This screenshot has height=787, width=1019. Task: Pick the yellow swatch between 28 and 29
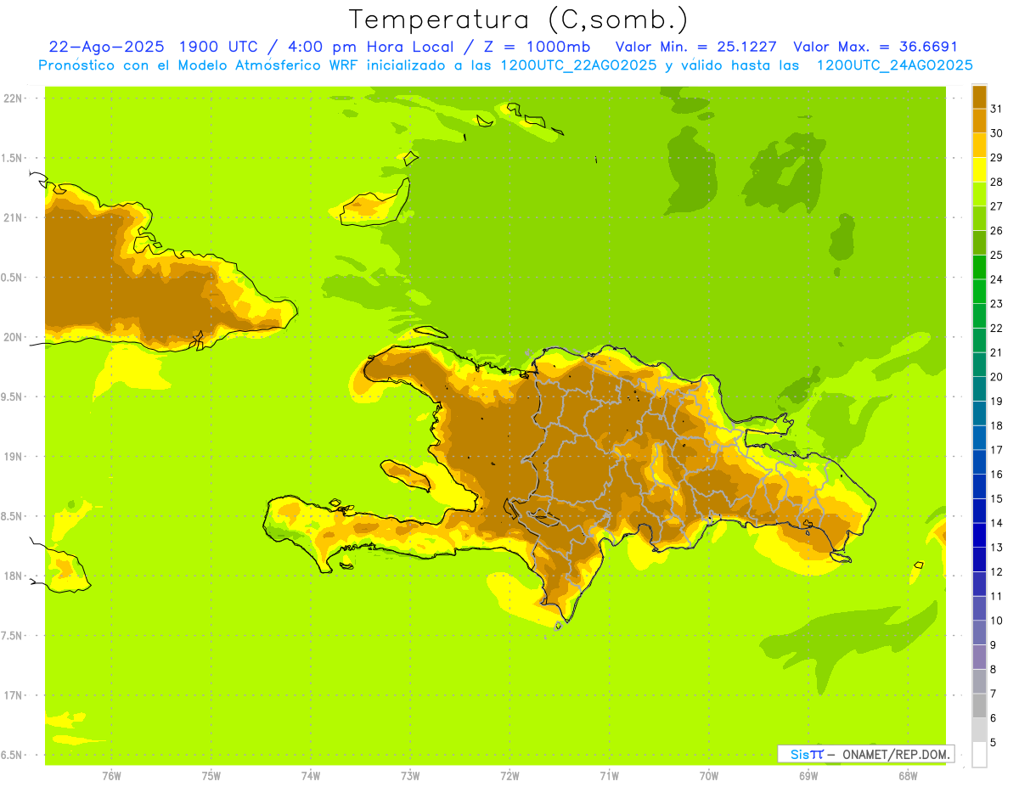click(x=979, y=170)
